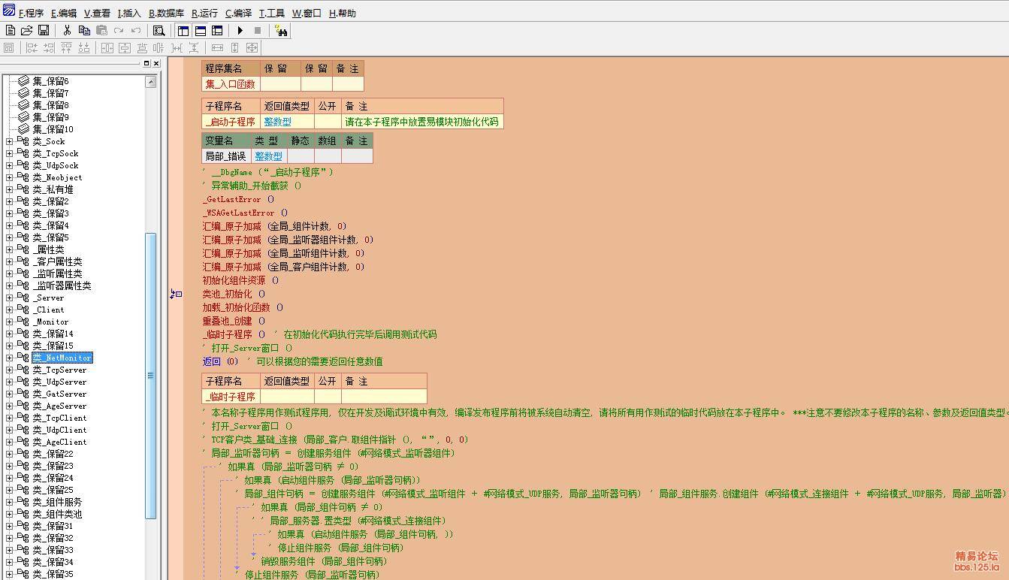Click the align left edges icon
This screenshot has height=580, width=1009.
tap(32, 47)
